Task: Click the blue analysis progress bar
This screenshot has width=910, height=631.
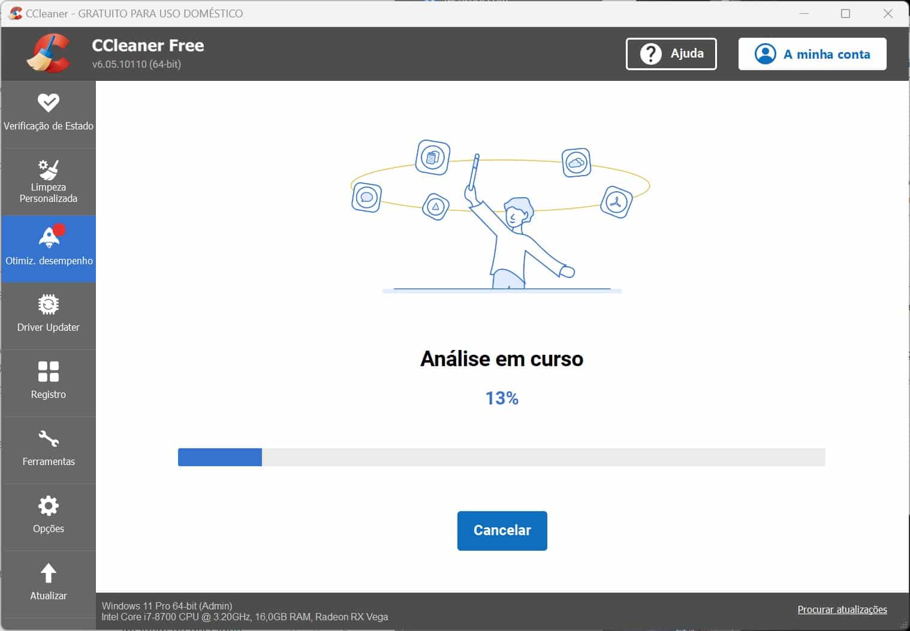Action: [x=220, y=457]
